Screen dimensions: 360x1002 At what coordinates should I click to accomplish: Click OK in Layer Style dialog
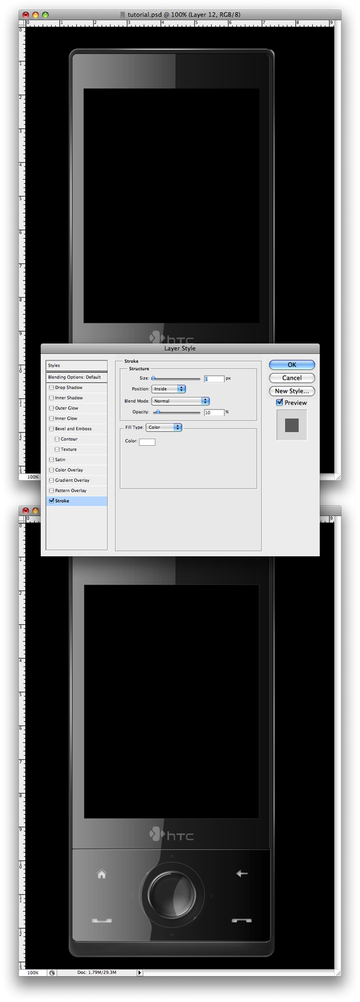click(x=292, y=365)
